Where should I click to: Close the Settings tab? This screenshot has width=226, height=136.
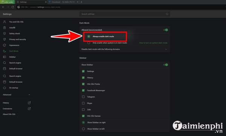[46, 2]
